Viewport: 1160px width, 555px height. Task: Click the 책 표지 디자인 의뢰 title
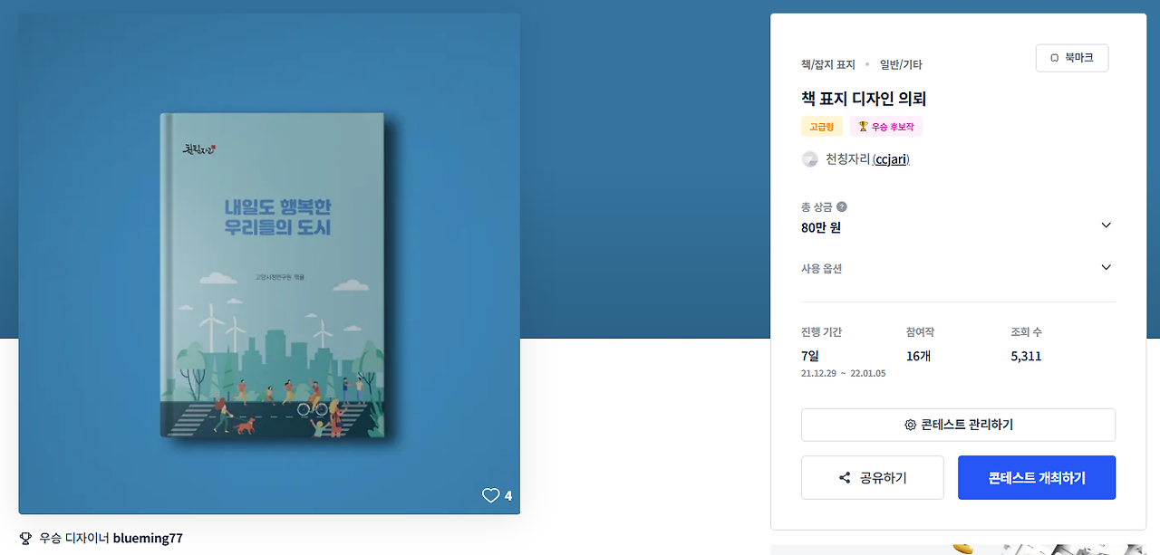[864, 99]
